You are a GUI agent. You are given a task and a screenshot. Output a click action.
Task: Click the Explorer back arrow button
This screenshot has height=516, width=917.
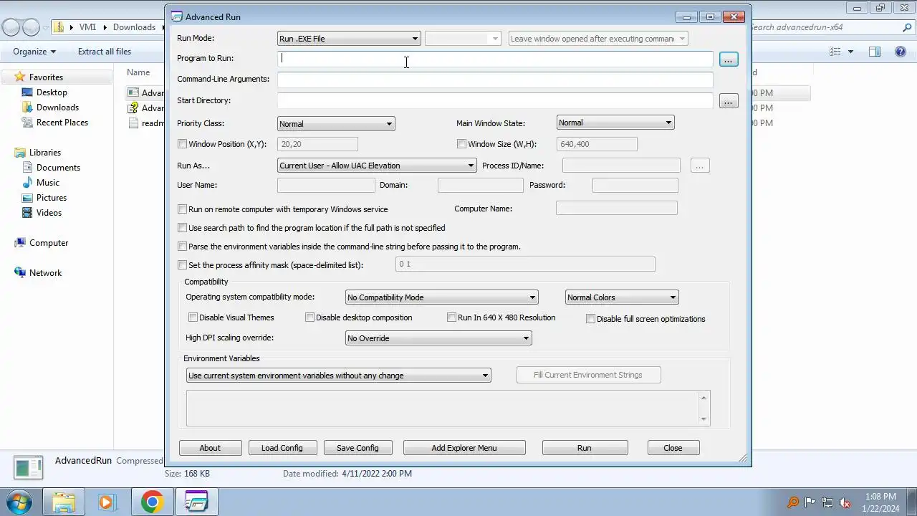tap(11, 27)
